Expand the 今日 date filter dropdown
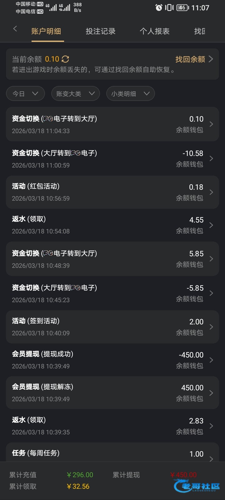 (25, 94)
